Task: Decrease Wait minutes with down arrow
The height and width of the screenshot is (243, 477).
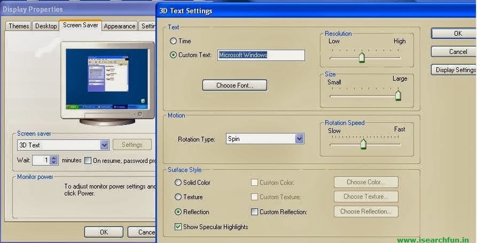Action: (x=54, y=162)
